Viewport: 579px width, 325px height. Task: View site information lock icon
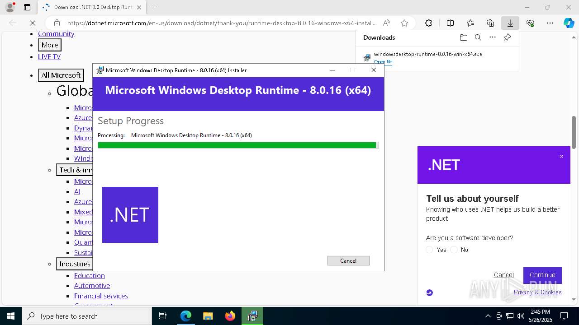pos(57,23)
